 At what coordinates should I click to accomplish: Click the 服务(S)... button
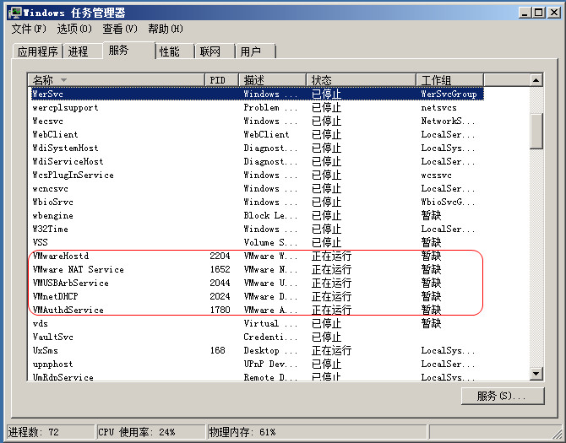[x=500, y=396]
